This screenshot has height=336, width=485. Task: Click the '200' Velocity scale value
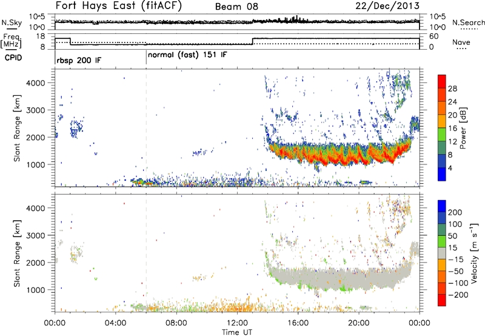[x=455, y=212]
